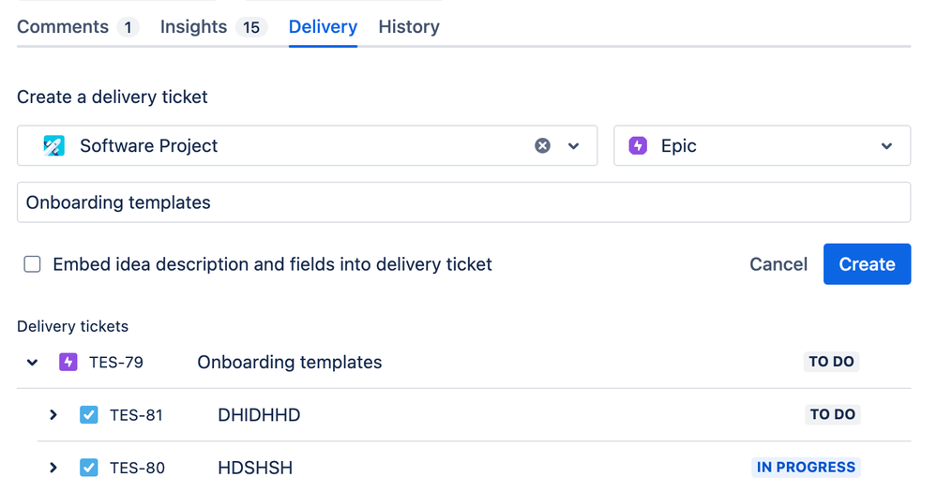
Task: Expand the TES-80 row
Action: click(x=53, y=467)
